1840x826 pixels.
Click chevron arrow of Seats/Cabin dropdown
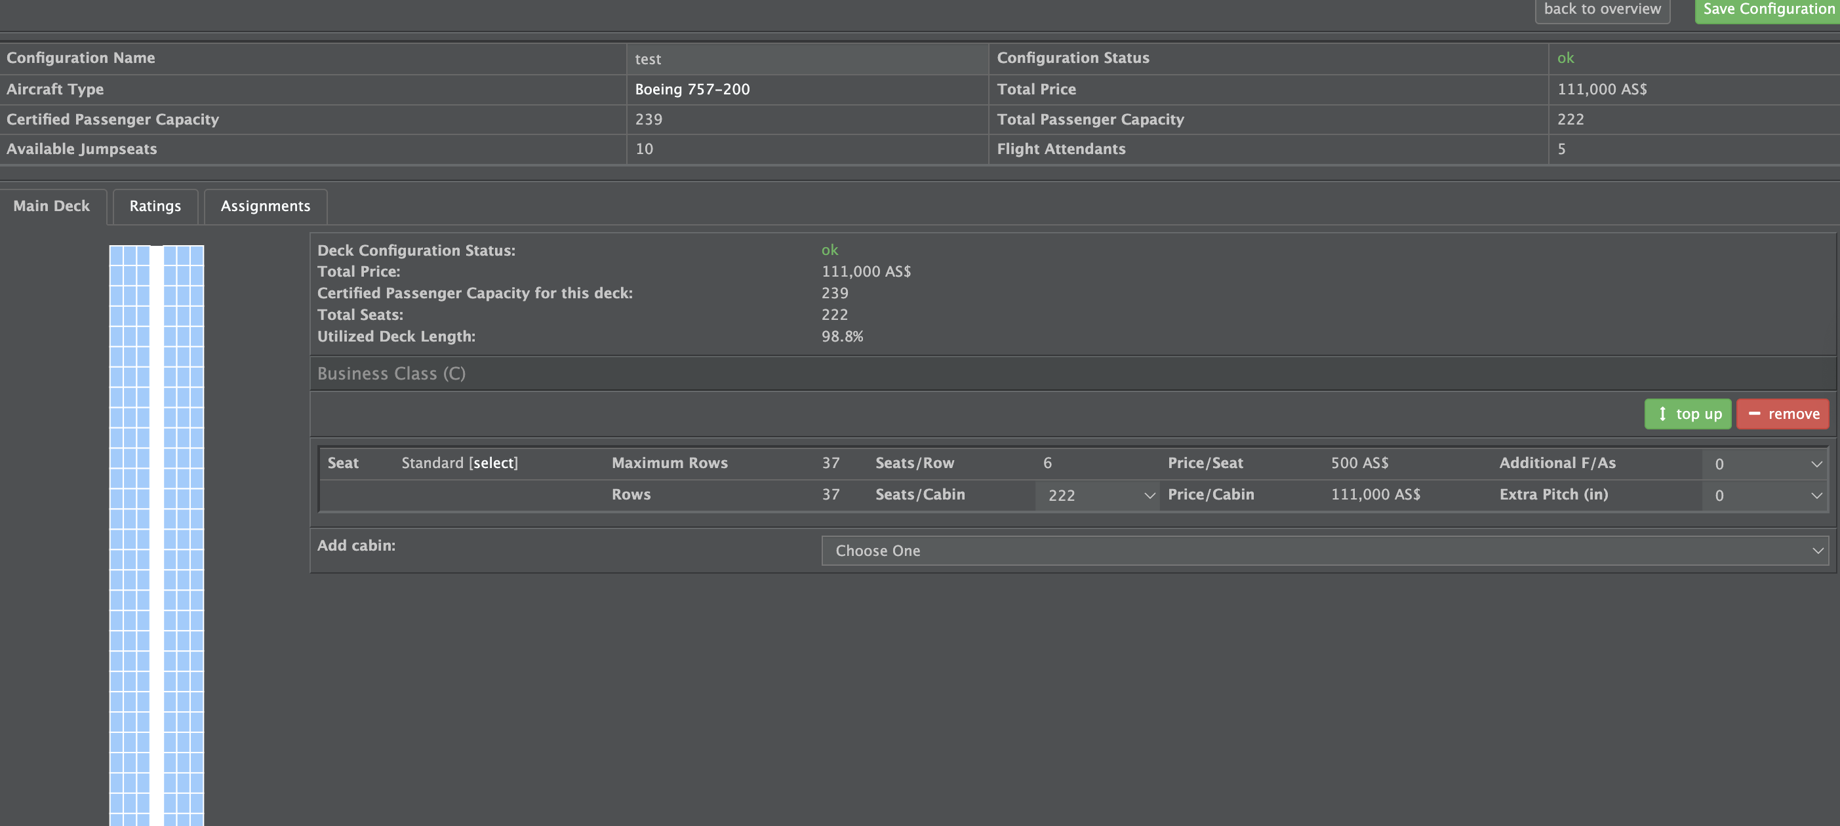coord(1150,496)
